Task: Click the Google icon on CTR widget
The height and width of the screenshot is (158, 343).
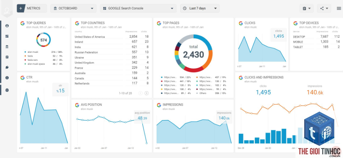Action: pos(22,77)
